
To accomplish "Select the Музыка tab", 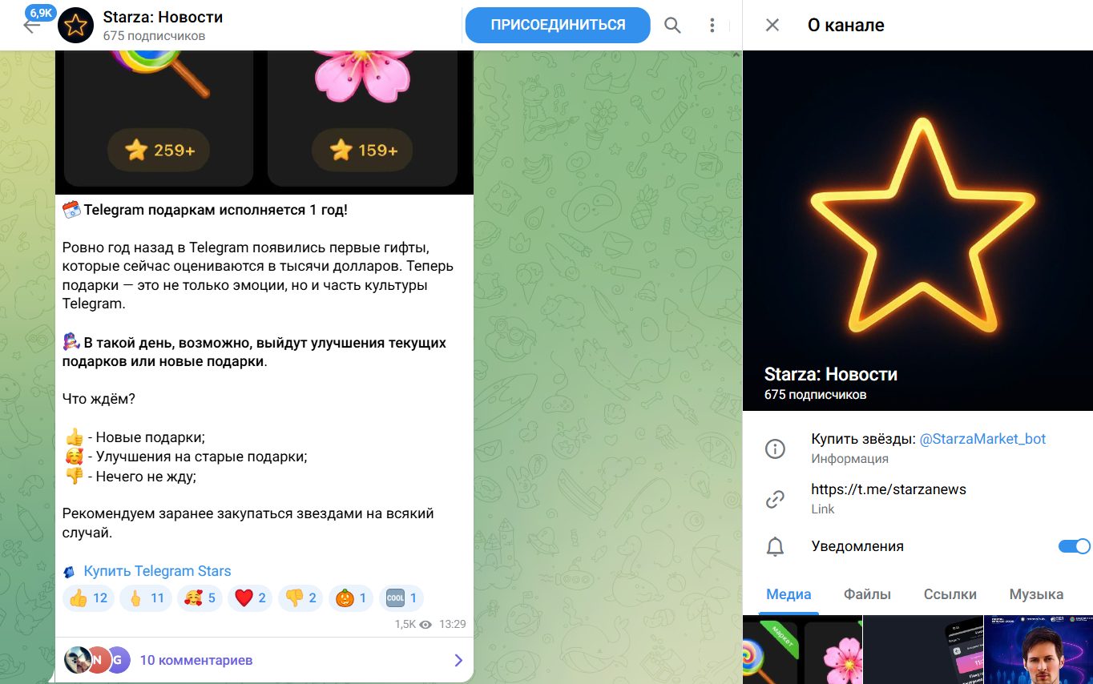I will (x=1036, y=594).
